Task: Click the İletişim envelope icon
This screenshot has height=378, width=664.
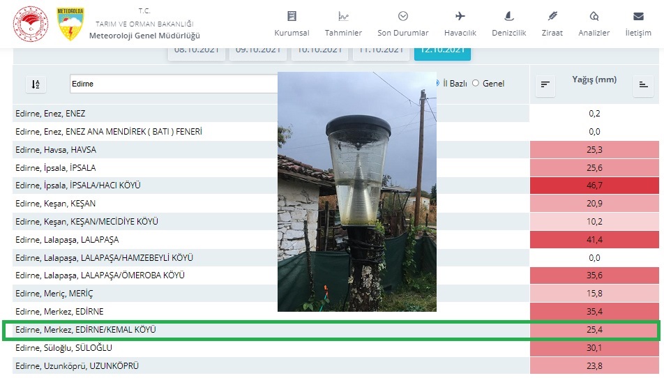Action: click(x=638, y=16)
